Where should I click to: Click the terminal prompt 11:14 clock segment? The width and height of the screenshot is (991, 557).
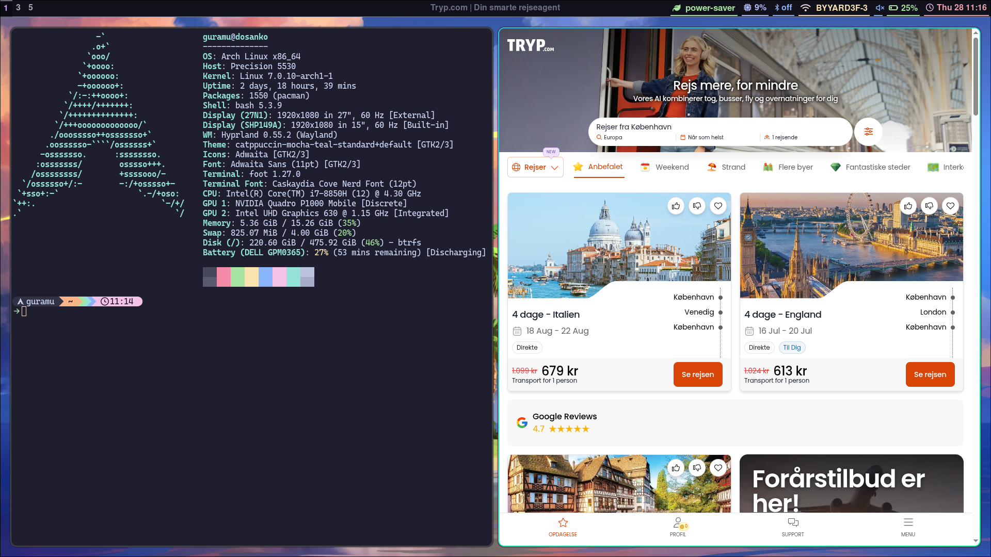click(118, 302)
